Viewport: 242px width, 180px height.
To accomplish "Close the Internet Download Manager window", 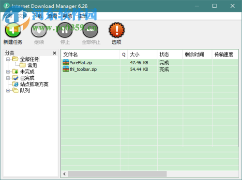I will [232, 6].
